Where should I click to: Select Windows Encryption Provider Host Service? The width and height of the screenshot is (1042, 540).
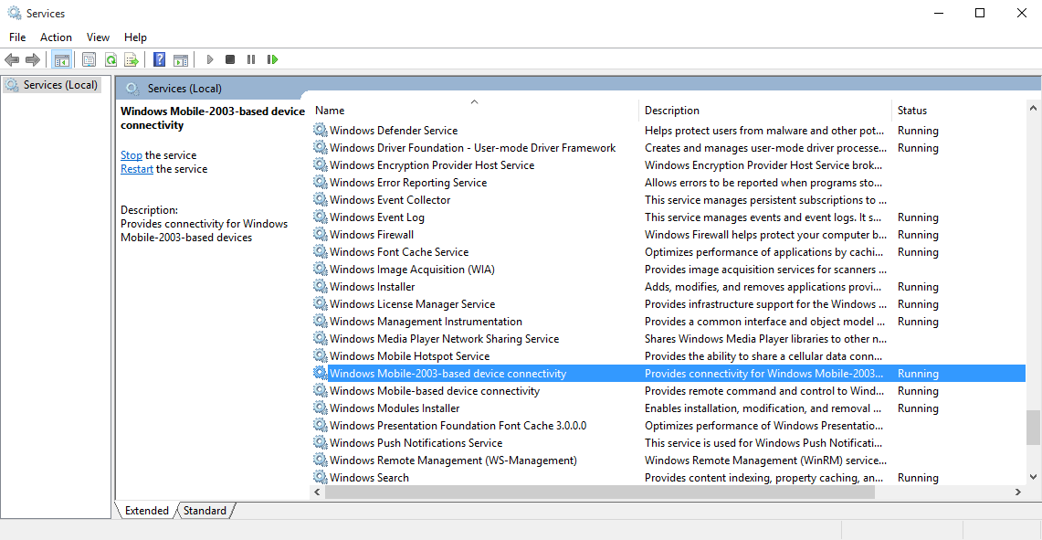[x=668, y=165]
